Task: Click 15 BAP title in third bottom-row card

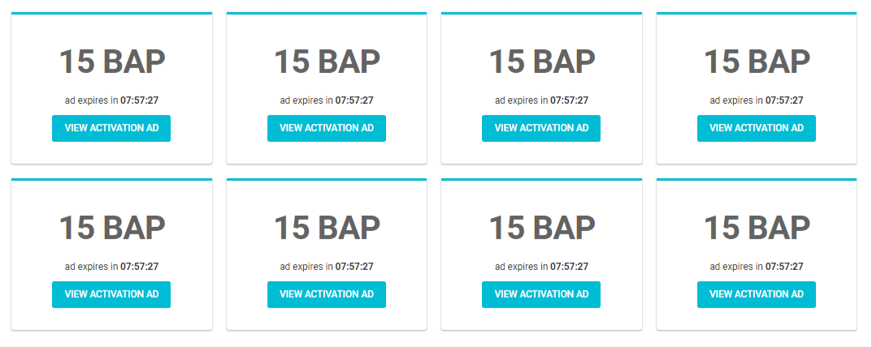Action: point(542,228)
